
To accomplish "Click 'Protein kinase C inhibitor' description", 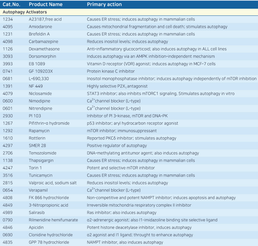I will pos(111,71).
